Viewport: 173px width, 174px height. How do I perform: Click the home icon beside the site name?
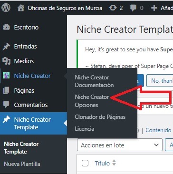[x=21, y=8]
